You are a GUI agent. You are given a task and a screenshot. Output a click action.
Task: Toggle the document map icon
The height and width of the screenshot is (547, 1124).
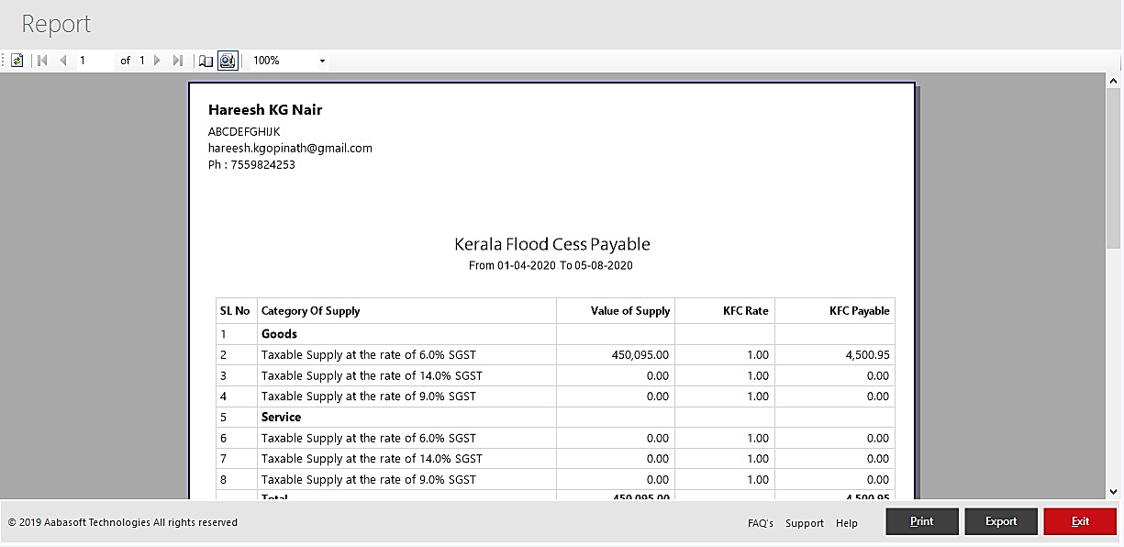pyautogui.click(x=206, y=61)
